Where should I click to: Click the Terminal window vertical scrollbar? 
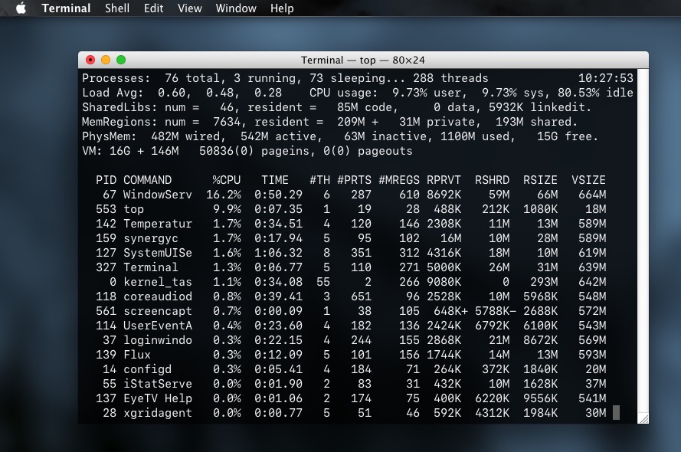click(643, 241)
